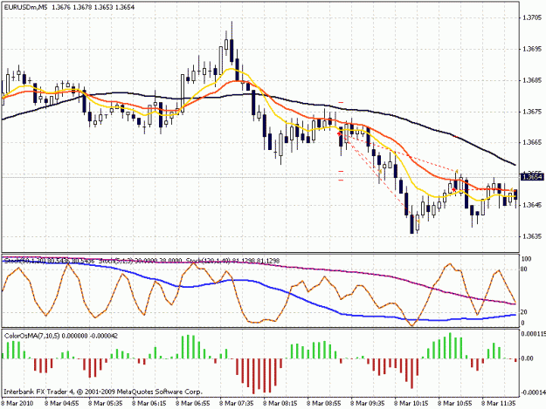Image resolution: width=546 pixels, height=409 pixels.
Task: Click the 1.3705 price axis label
Action: click(532, 17)
